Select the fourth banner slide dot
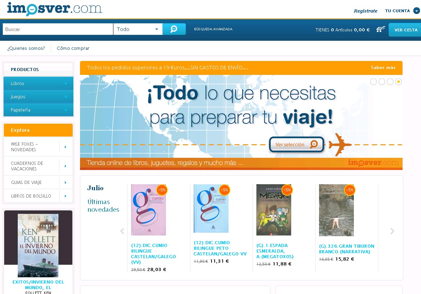Screen dimensions: 421x294 (398, 82)
